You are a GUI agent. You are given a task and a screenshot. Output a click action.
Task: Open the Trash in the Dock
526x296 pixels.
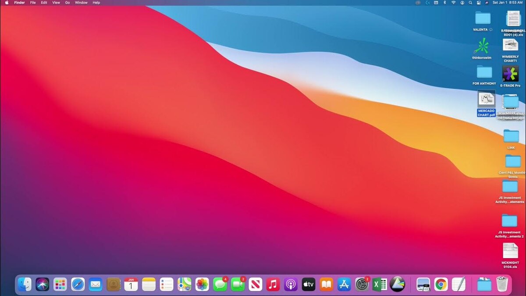502,285
